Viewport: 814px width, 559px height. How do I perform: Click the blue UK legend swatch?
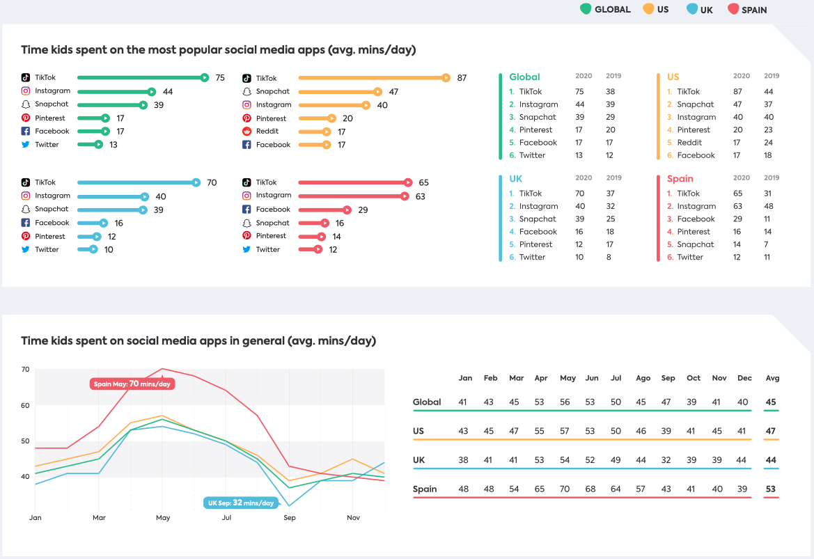coord(691,9)
